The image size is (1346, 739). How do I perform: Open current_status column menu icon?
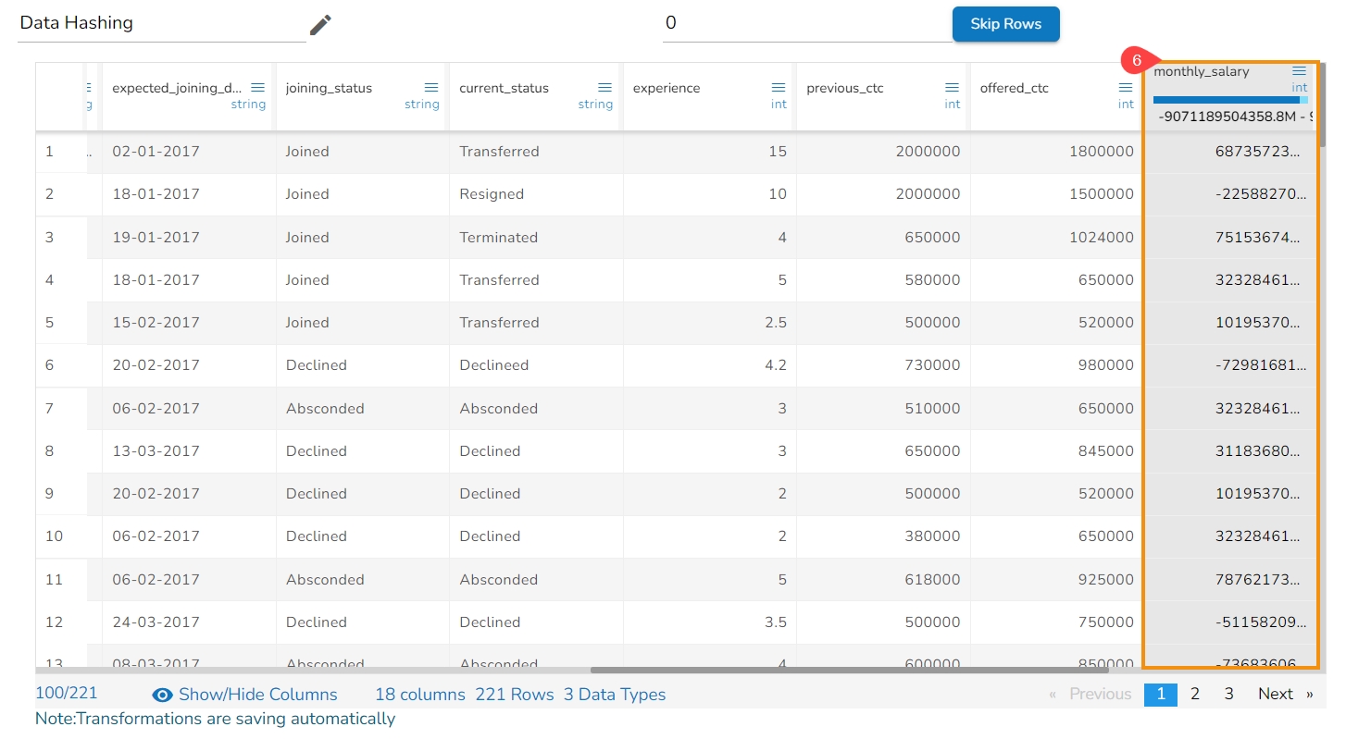tap(604, 88)
